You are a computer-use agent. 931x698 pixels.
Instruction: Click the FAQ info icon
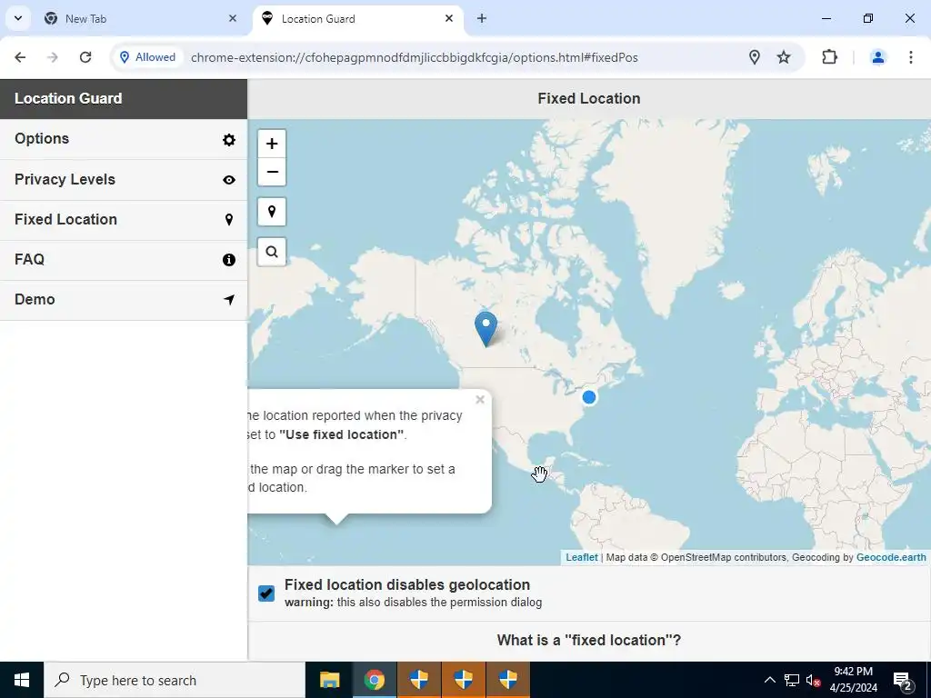(228, 260)
